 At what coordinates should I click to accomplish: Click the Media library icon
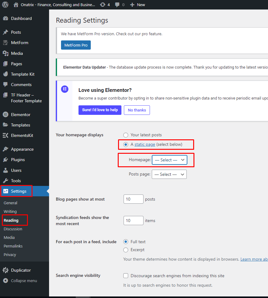click(6, 53)
